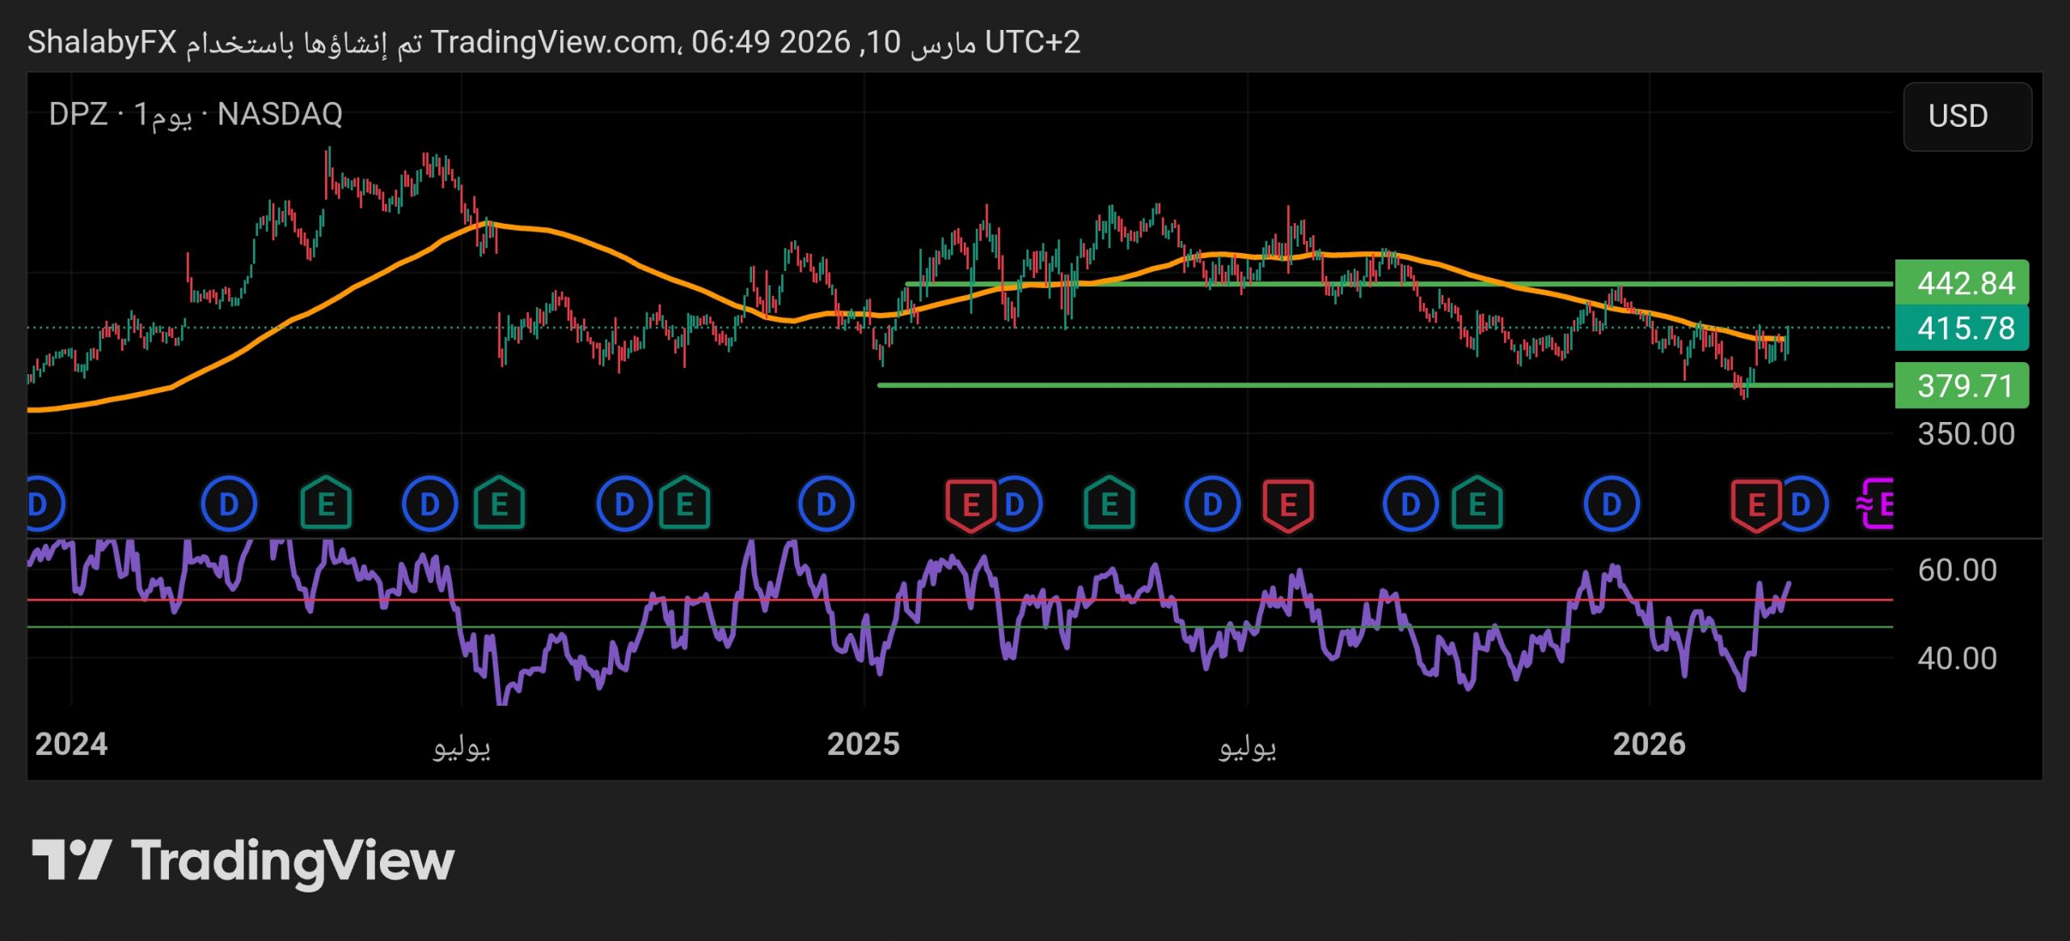
Task: Click the second red earnings E marker
Action: [x=1288, y=504]
